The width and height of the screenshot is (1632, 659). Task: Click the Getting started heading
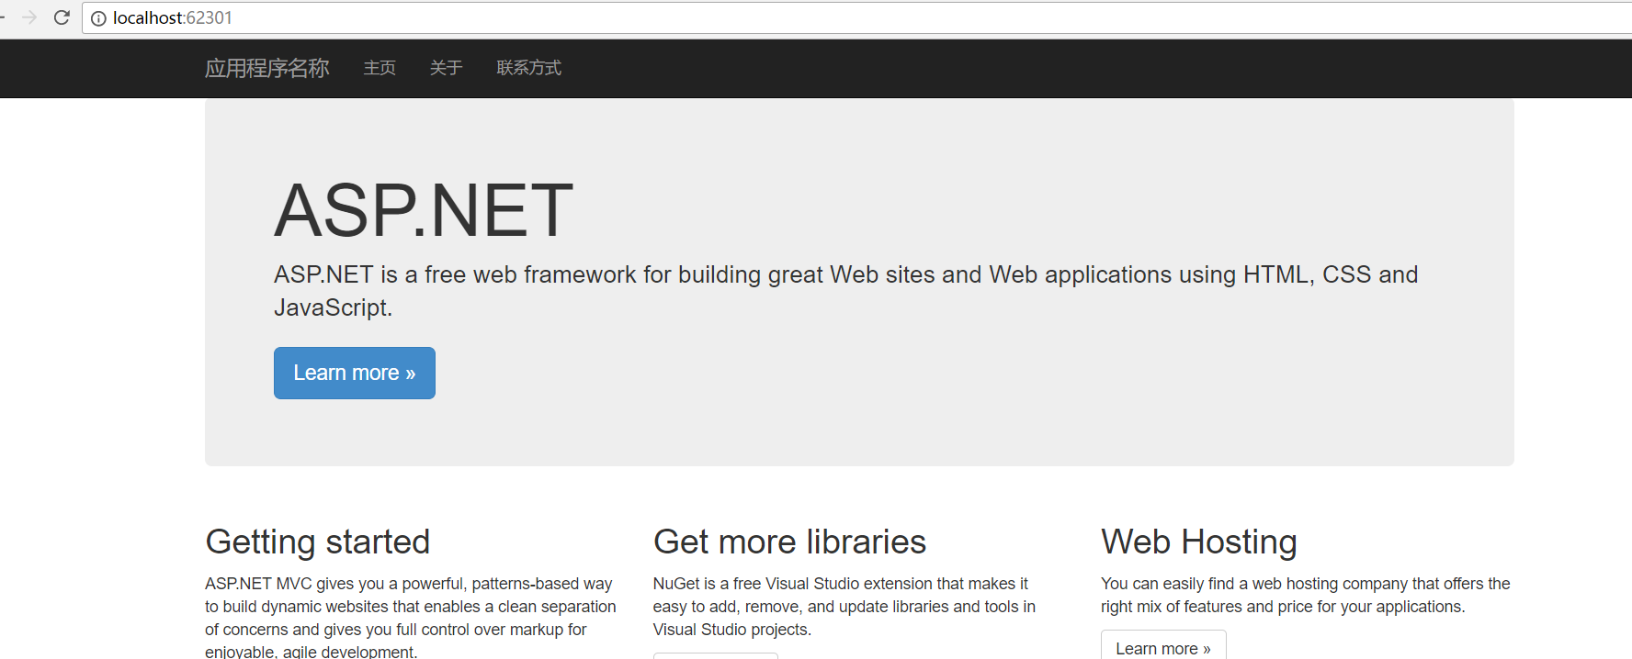tap(318, 542)
